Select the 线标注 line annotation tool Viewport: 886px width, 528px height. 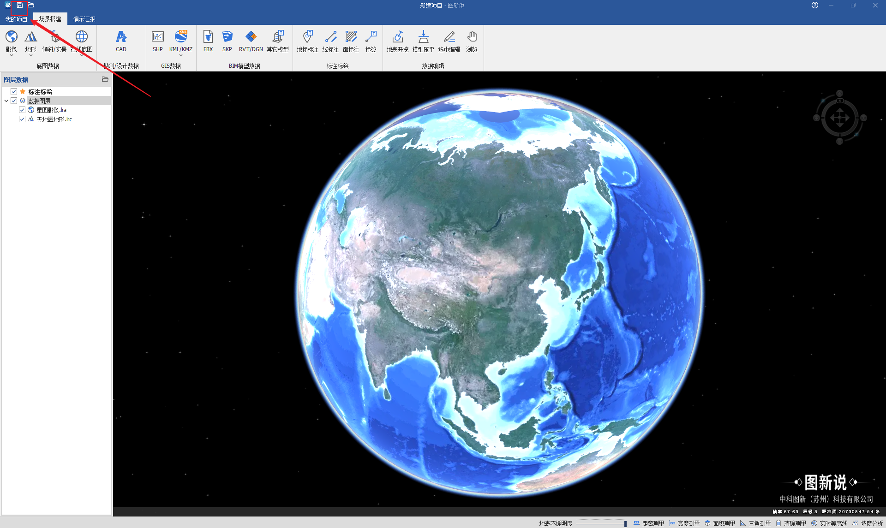tap(330, 41)
